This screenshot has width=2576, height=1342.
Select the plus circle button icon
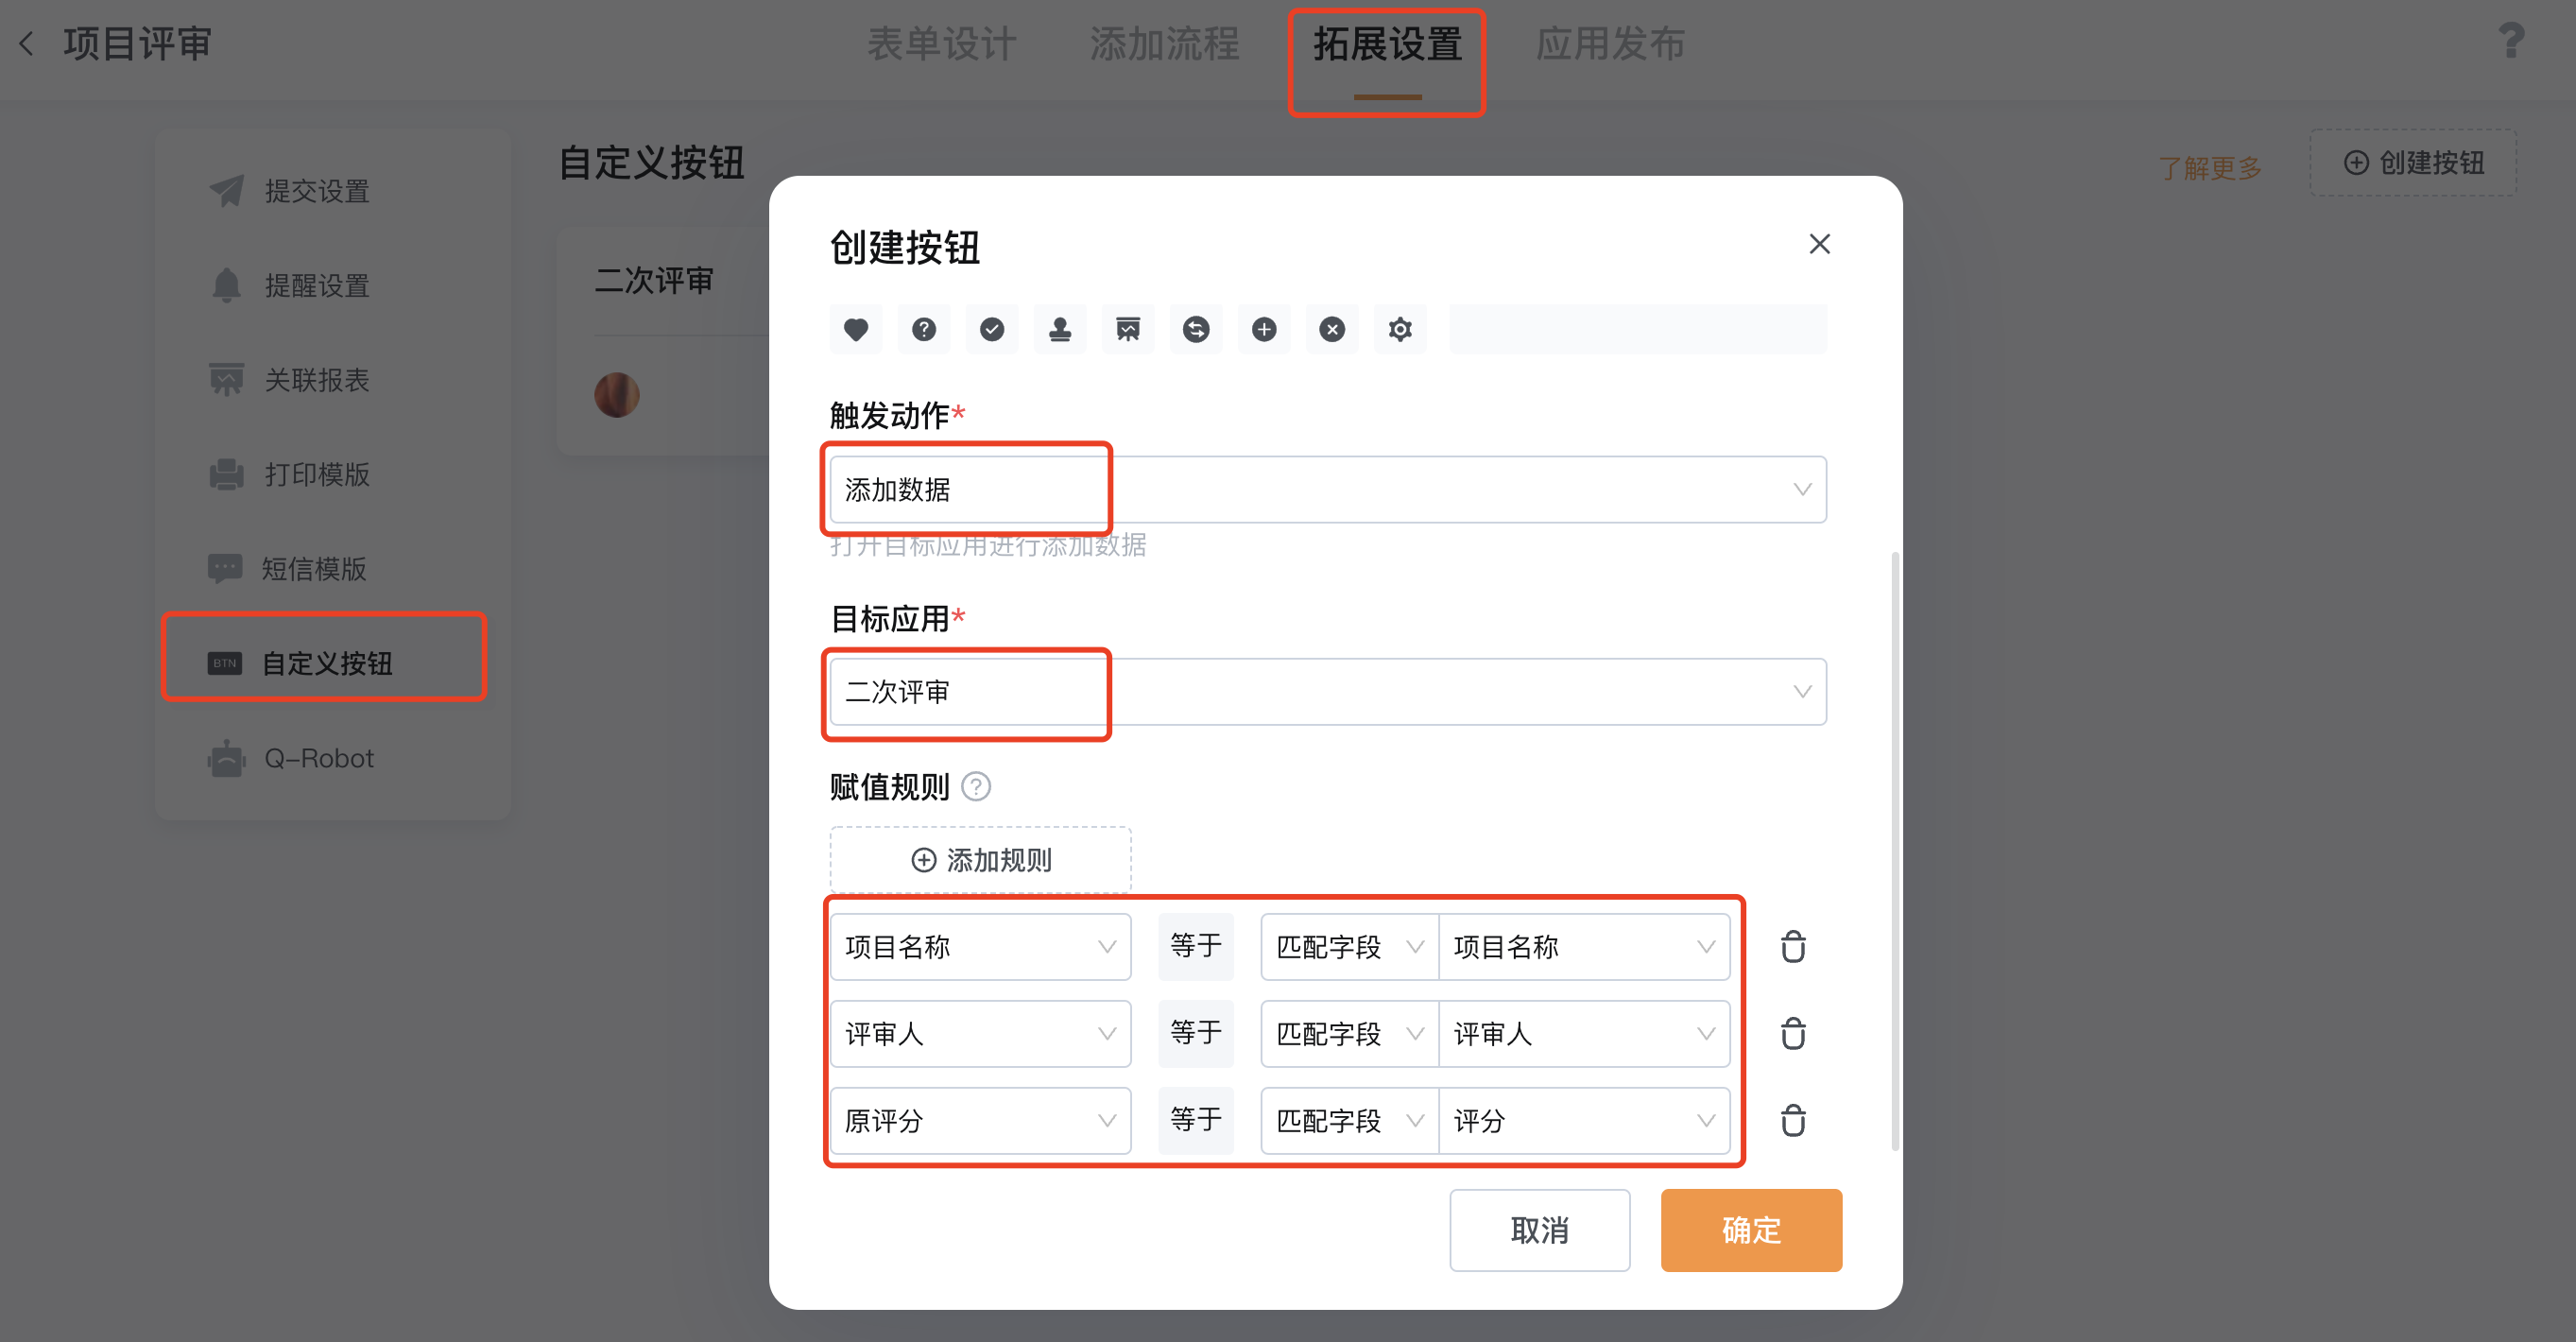(1264, 329)
